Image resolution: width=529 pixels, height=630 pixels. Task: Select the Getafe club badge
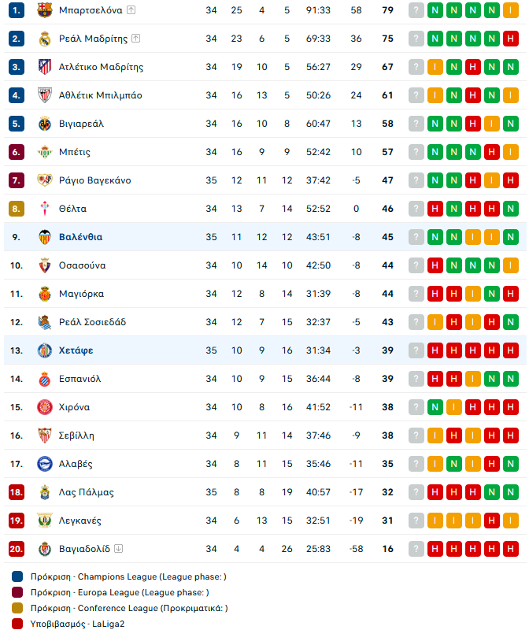coord(45,350)
